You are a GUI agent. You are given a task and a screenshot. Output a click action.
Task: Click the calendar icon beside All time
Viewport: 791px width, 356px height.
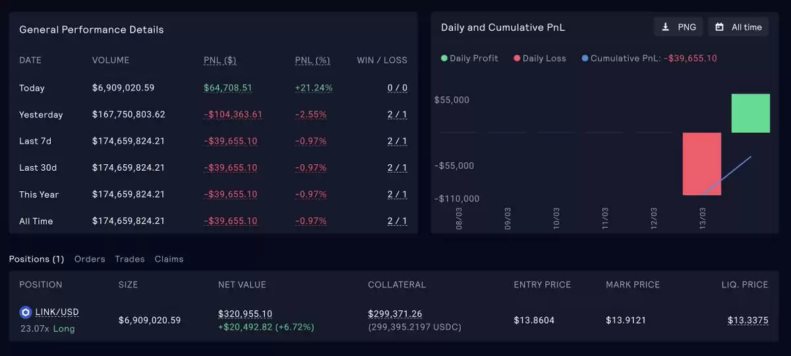719,27
